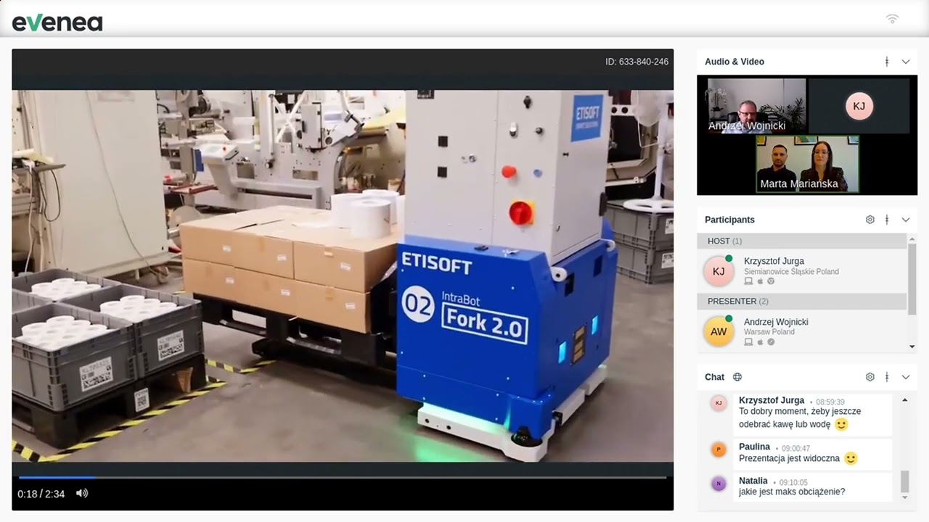
Task: Click the Siemianowice Śląskie Poland location text
Action: coord(791,272)
